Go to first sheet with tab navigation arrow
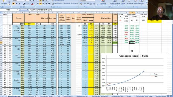Image resolution: width=173 pixels, height=97 pixels. 1,96
